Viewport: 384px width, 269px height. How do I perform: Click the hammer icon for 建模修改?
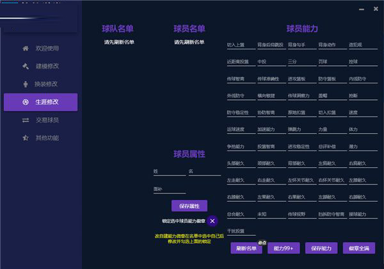click(26, 66)
